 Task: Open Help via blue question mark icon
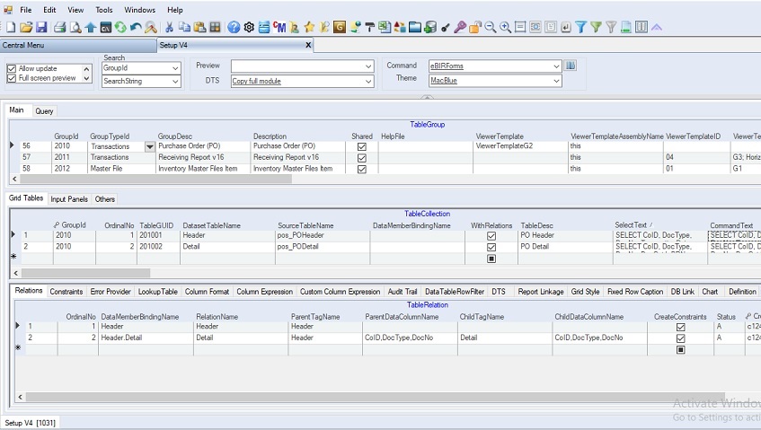(234, 27)
